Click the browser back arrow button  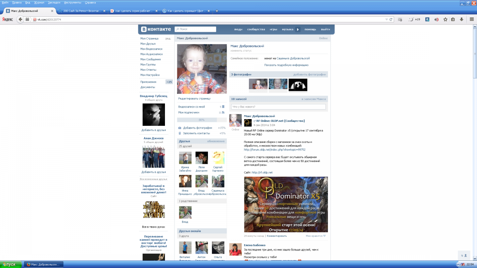coord(20,19)
